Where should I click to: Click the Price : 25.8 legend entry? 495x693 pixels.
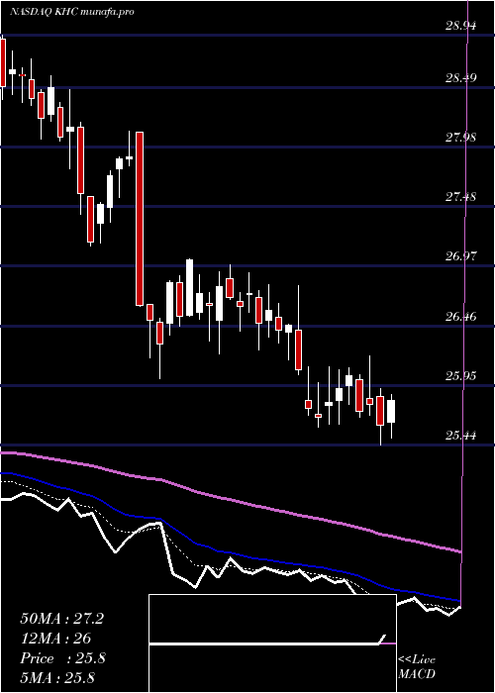point(62,658)
